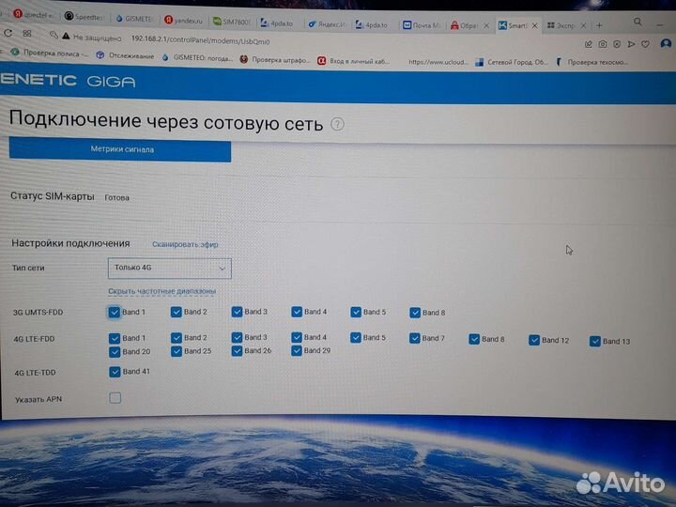Switch to the GISMETEO browser tab

[133, 19]
